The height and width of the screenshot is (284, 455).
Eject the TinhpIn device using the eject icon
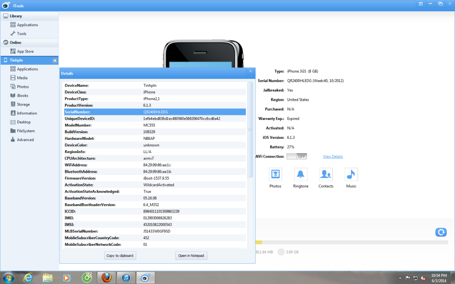click(54, 60)
